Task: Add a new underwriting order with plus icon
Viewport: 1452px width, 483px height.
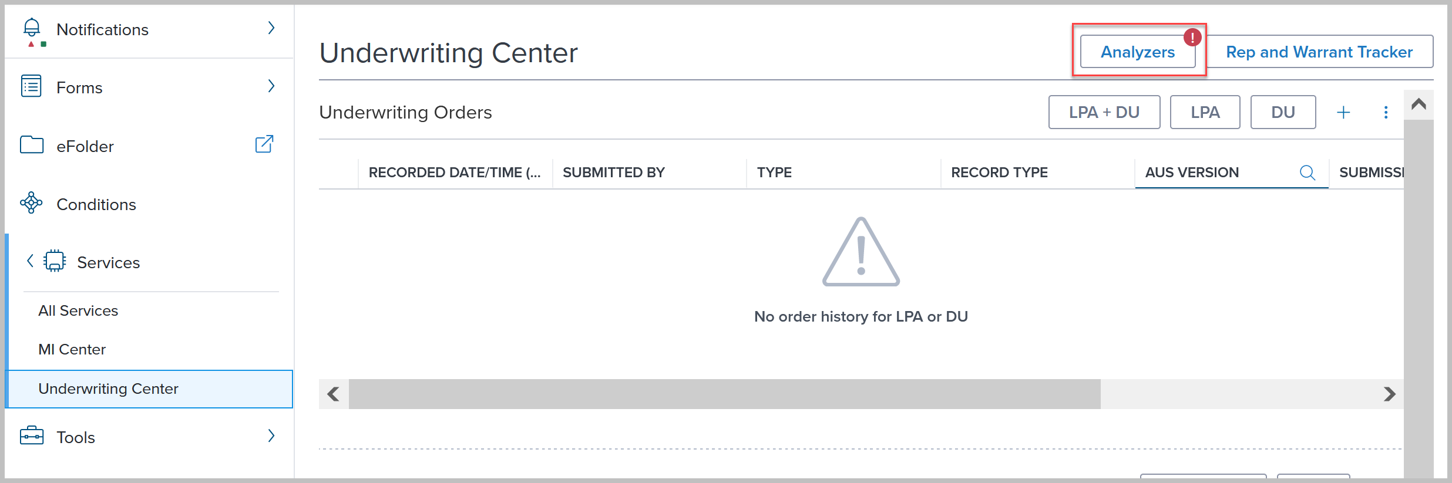Action: [1343, 112]
